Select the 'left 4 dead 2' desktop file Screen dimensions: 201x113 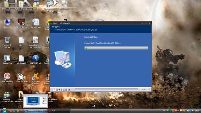(21, 60)
